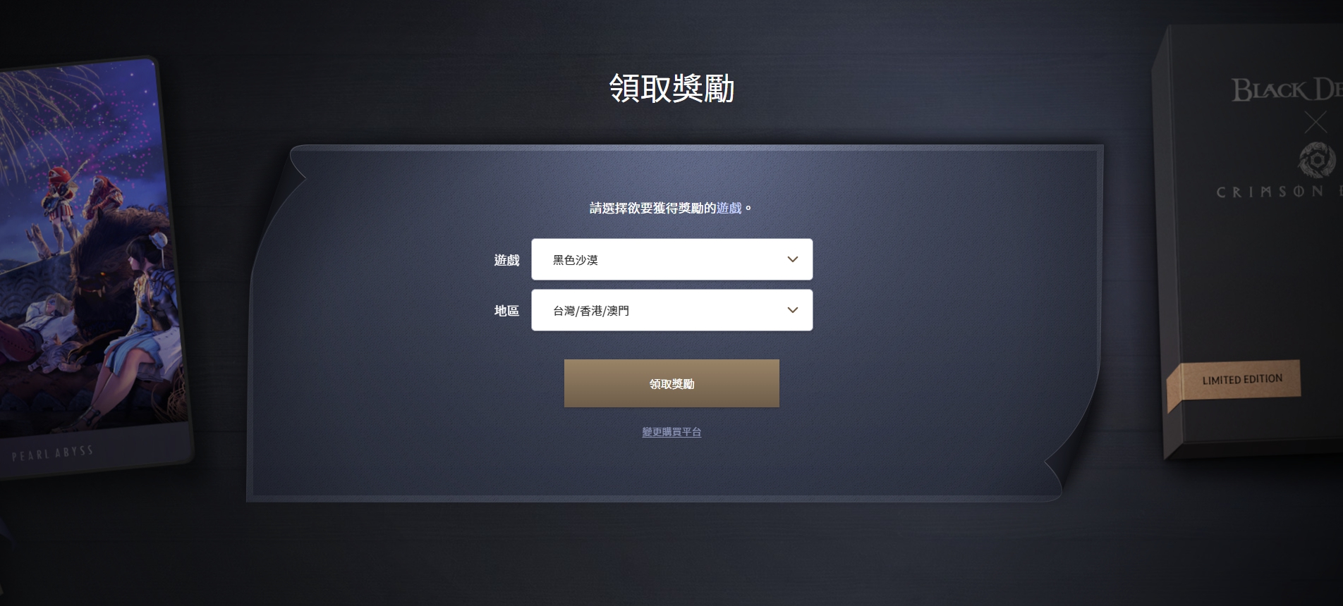
Task: Click the CRIMSON text on the box
Action: pyautogui.click(x=1270, y=192)
